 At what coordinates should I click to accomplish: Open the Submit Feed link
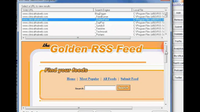tap(129, 79)
